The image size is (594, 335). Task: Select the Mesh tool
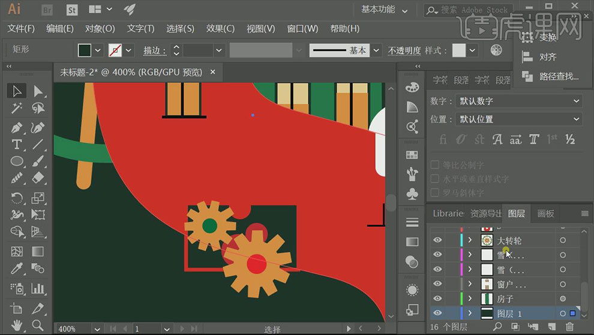[x=17, y=251]
